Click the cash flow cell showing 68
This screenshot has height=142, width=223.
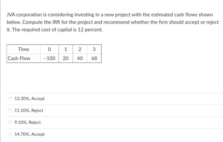(94, 58)
